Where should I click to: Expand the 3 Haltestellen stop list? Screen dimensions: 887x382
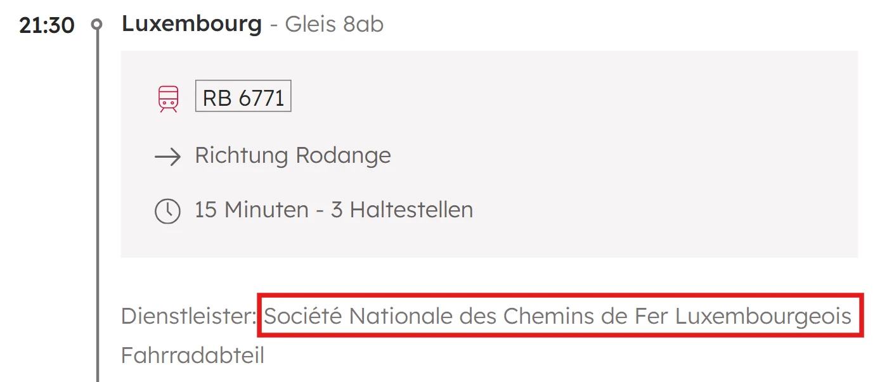point(402,210)
